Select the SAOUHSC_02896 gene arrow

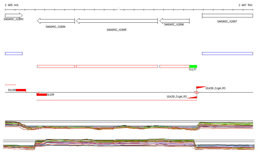tap(174, 21)
